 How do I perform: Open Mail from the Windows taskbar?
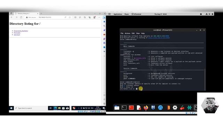tap(67, 108)
